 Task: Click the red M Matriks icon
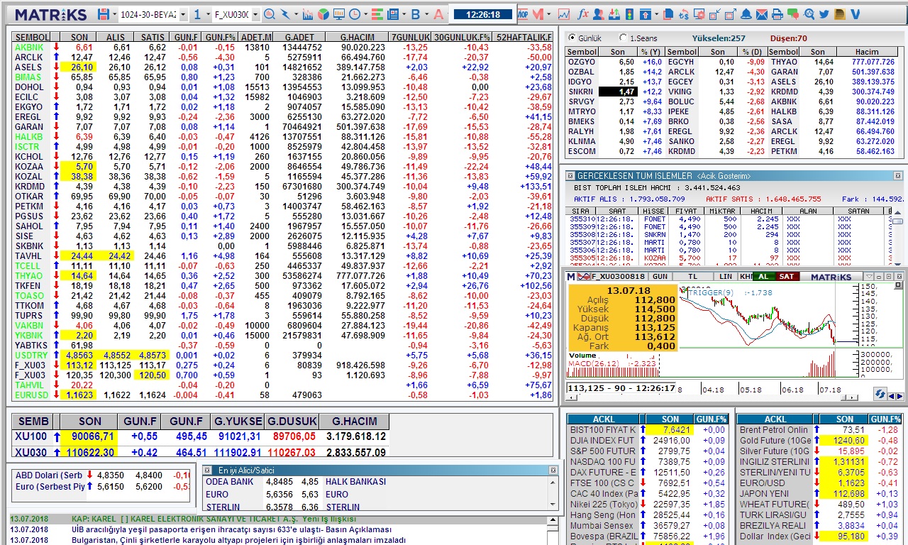pyautogui.click(x=538, y=14)
